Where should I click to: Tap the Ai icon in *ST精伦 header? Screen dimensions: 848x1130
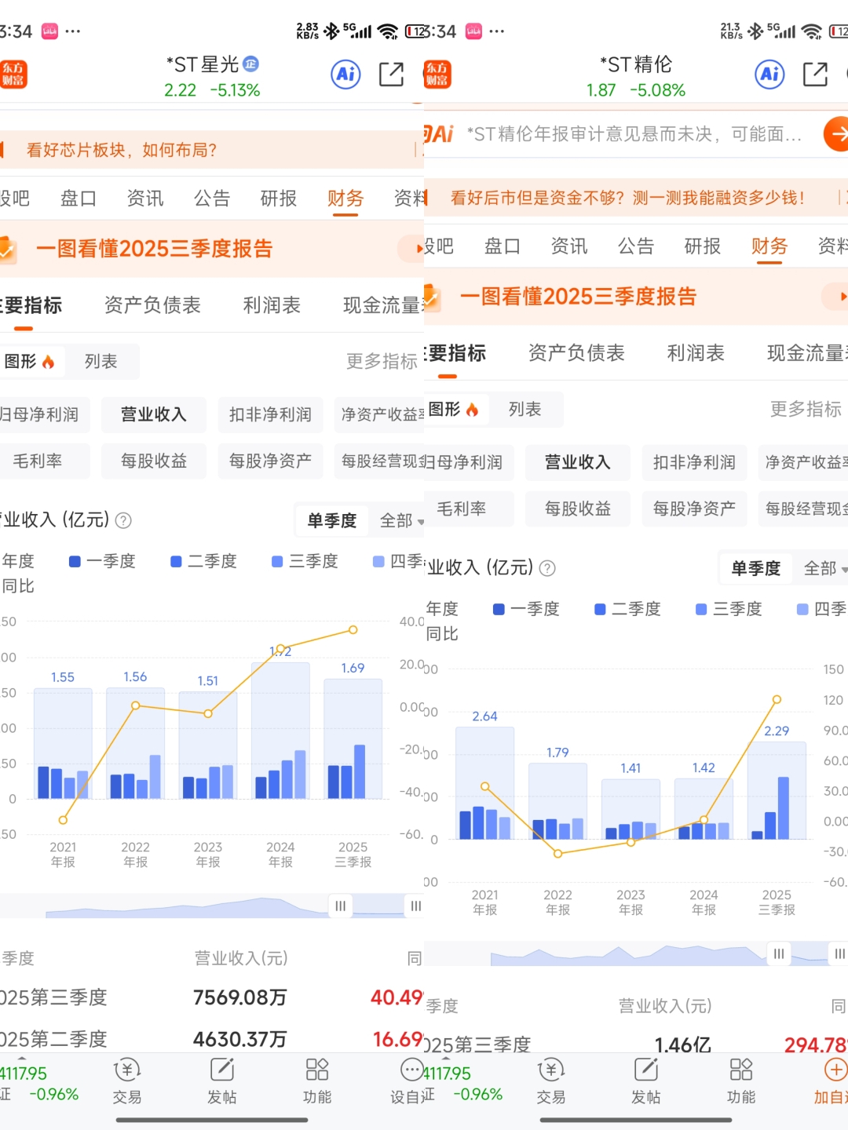(769, 75)
